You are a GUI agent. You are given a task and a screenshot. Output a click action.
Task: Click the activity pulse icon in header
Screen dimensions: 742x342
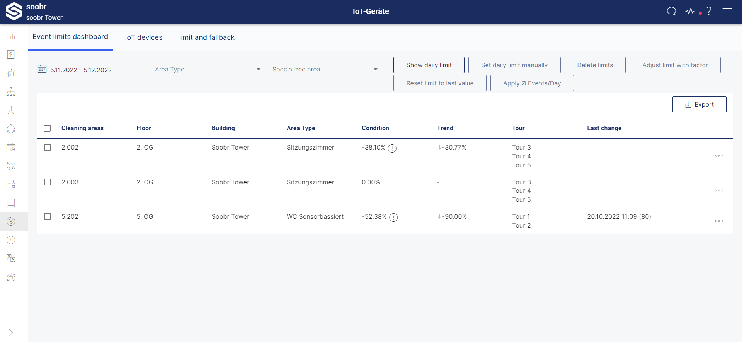click(690, 11)
